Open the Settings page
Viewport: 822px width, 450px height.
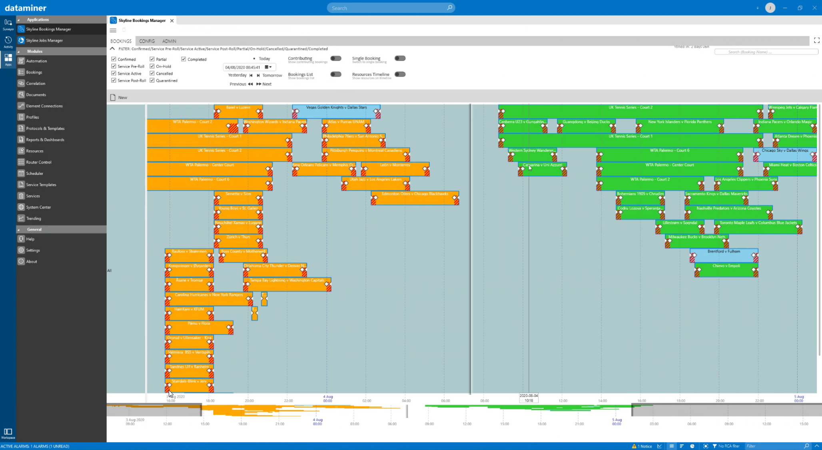(x=33, y=250)
